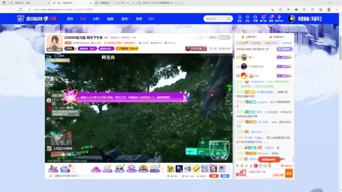Open the emoji icon in chat toolbar

[237, 166]
